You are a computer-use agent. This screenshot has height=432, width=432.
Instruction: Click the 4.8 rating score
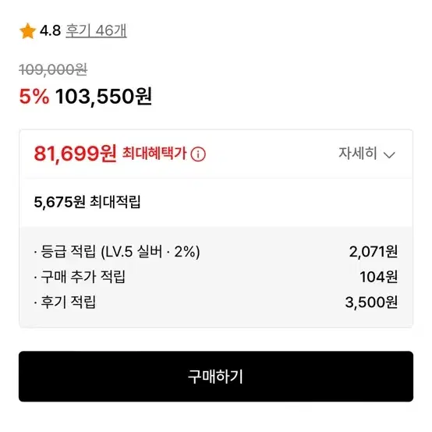(x=50, y=30)
